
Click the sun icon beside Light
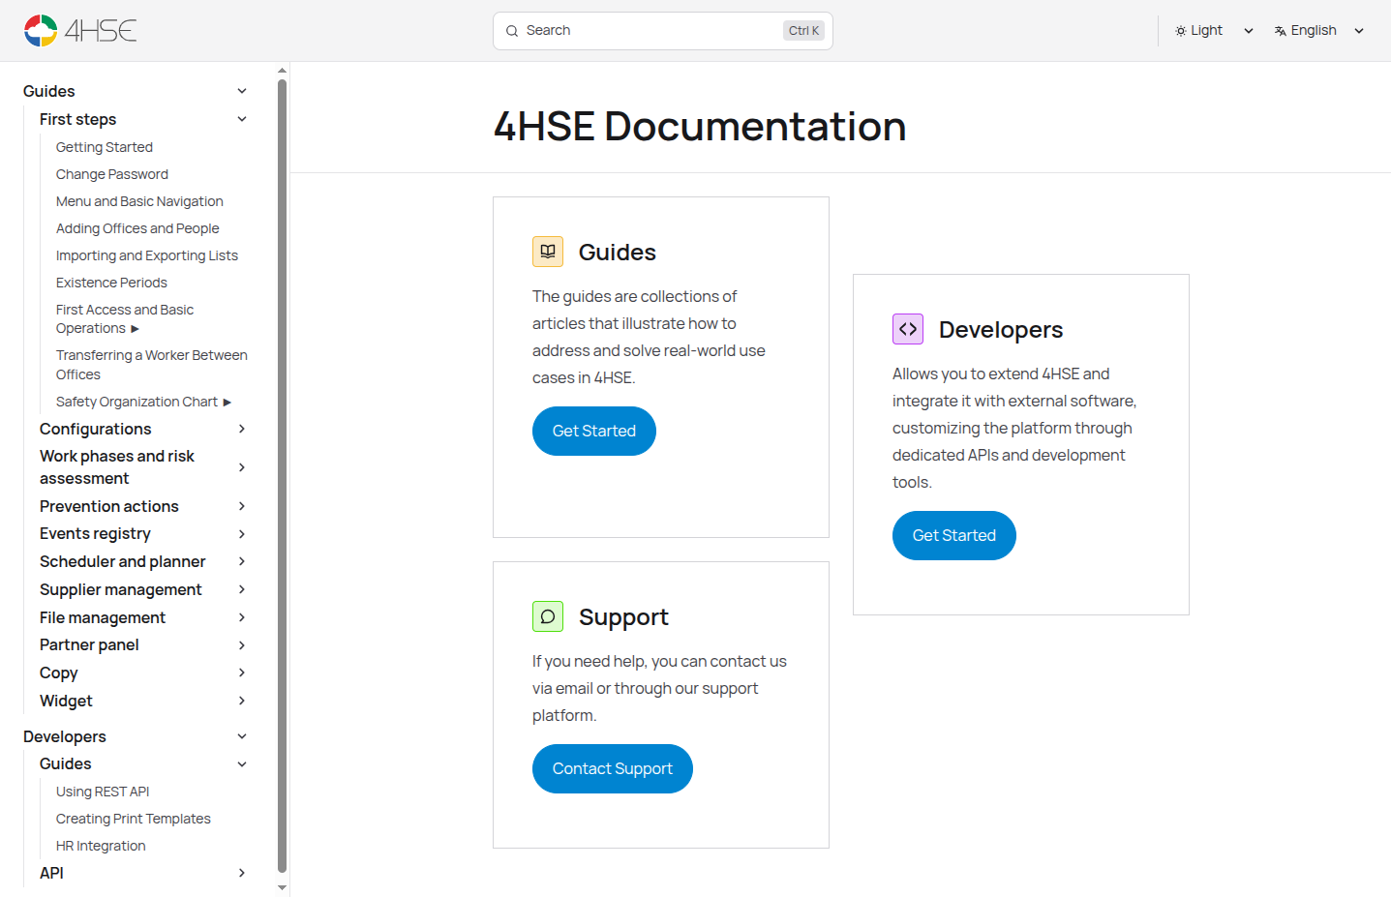(x=1181, y=31)
